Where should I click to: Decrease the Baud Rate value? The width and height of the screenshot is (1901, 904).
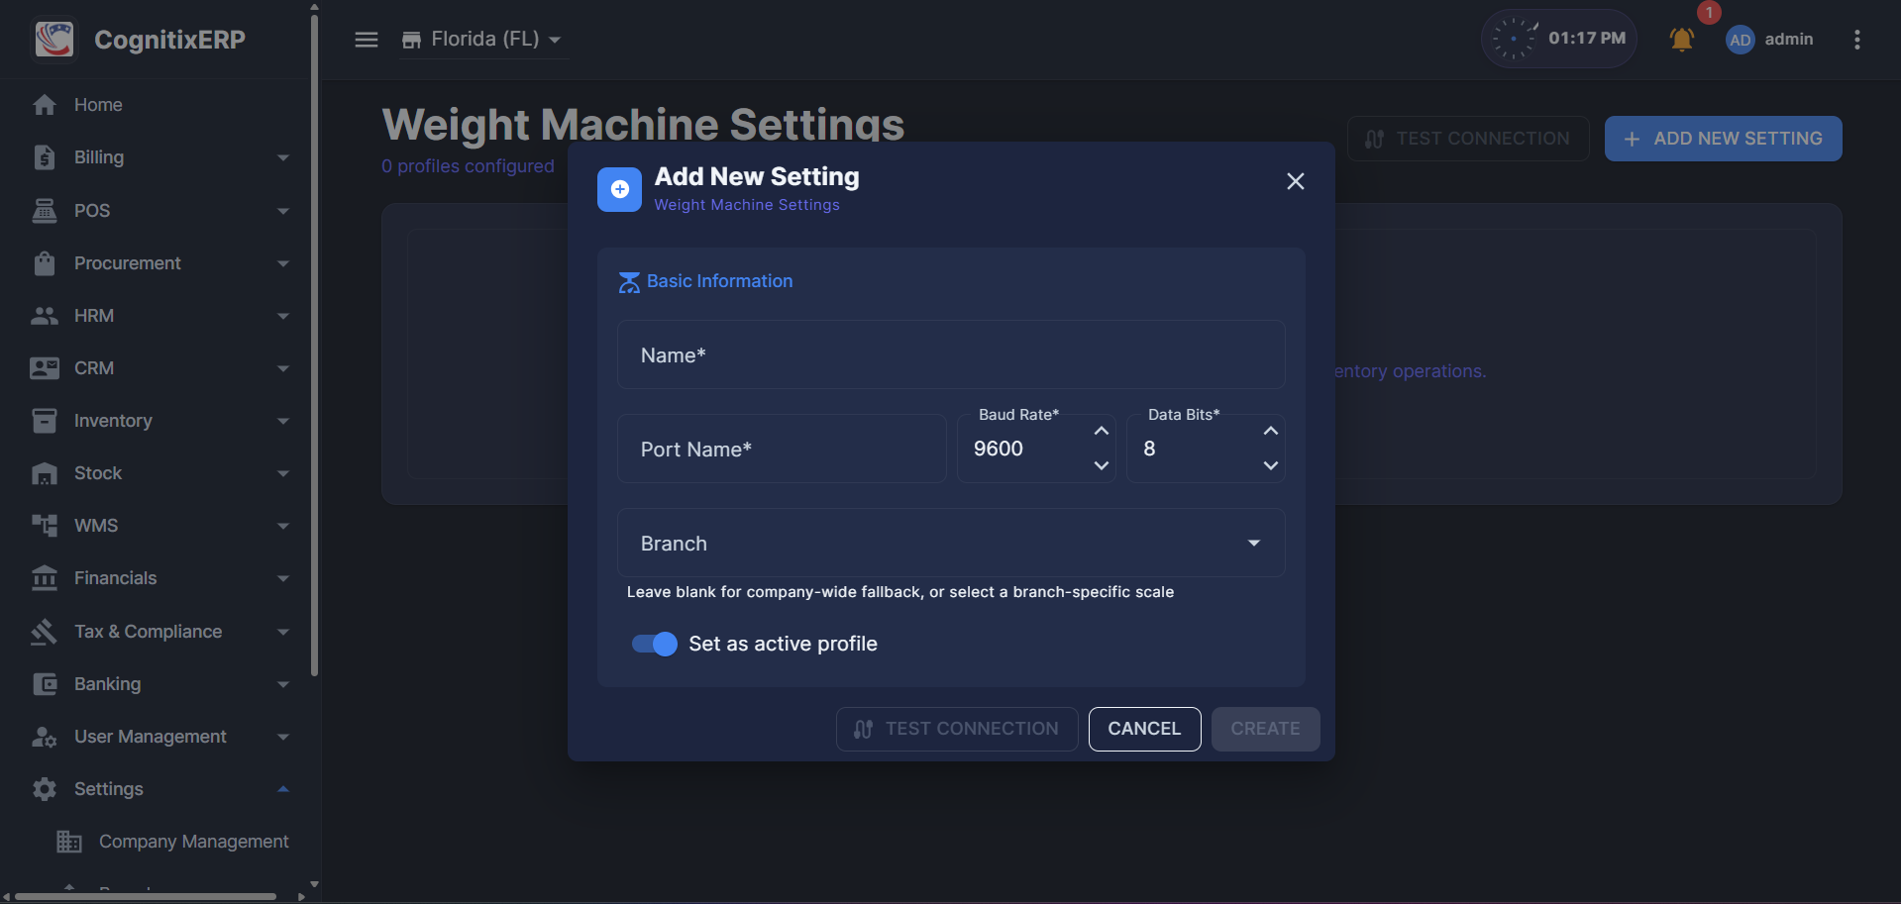coord(1101,465)
